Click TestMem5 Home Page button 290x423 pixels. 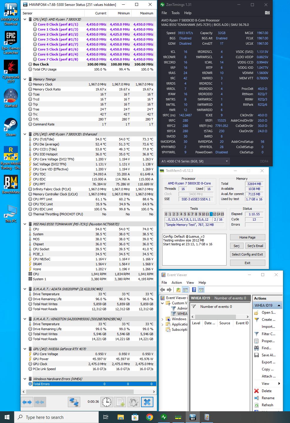pos(247,237)
